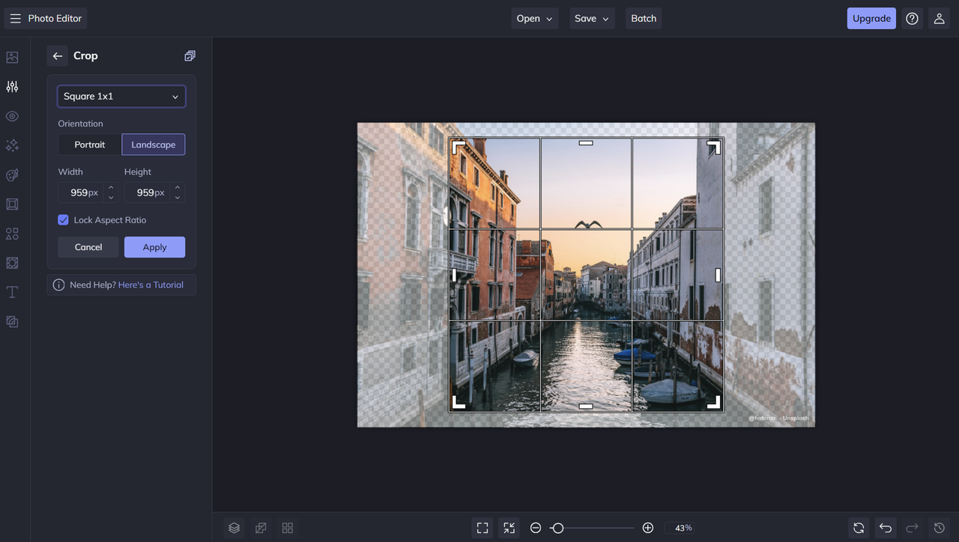Decrease Height using the down stepper arrow

point(177,198)
